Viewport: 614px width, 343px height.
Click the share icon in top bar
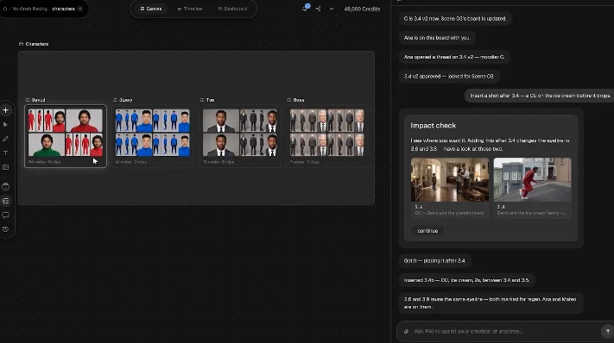[x=318, y=9]
